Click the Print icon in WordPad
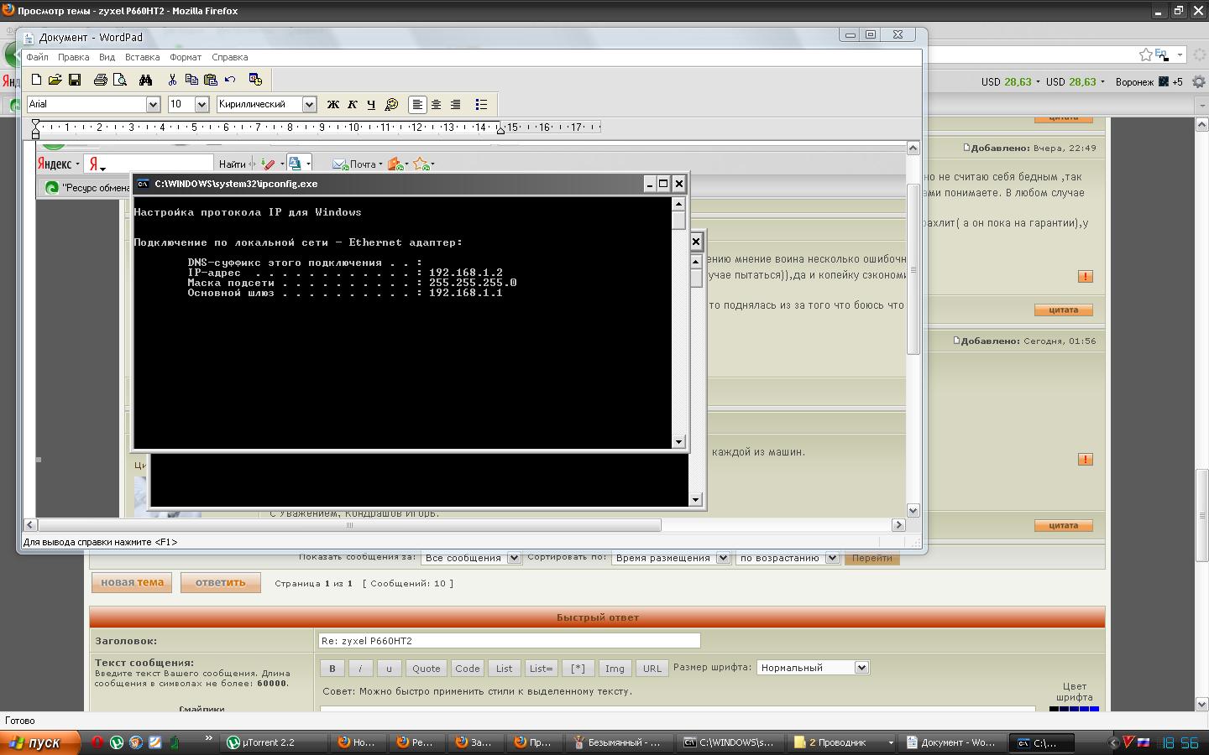The image size is (1209, 755). pos(100,80)
